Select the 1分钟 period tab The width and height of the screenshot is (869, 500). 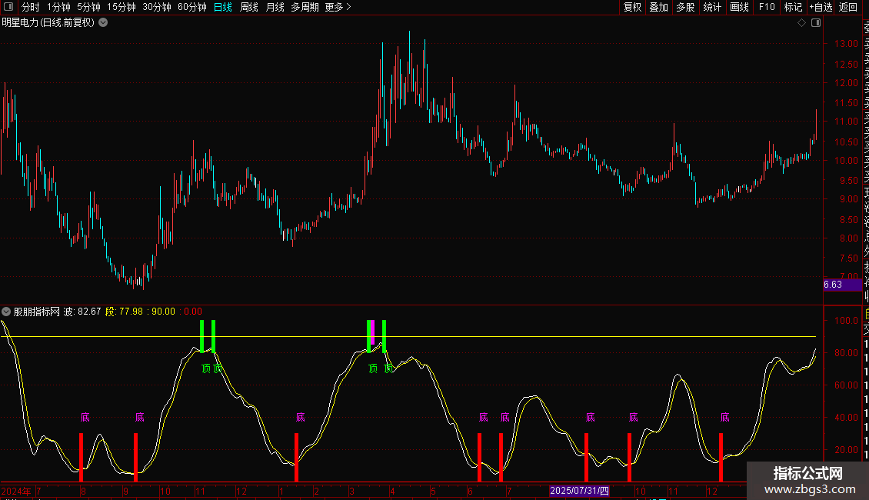pos(58,7)
